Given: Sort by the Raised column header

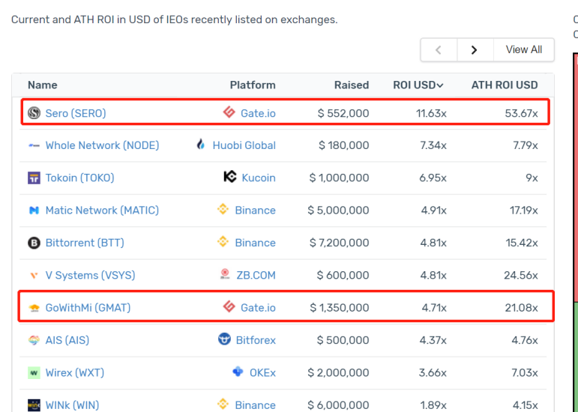Looking at the screenshot, I should [x=352, y=85].
